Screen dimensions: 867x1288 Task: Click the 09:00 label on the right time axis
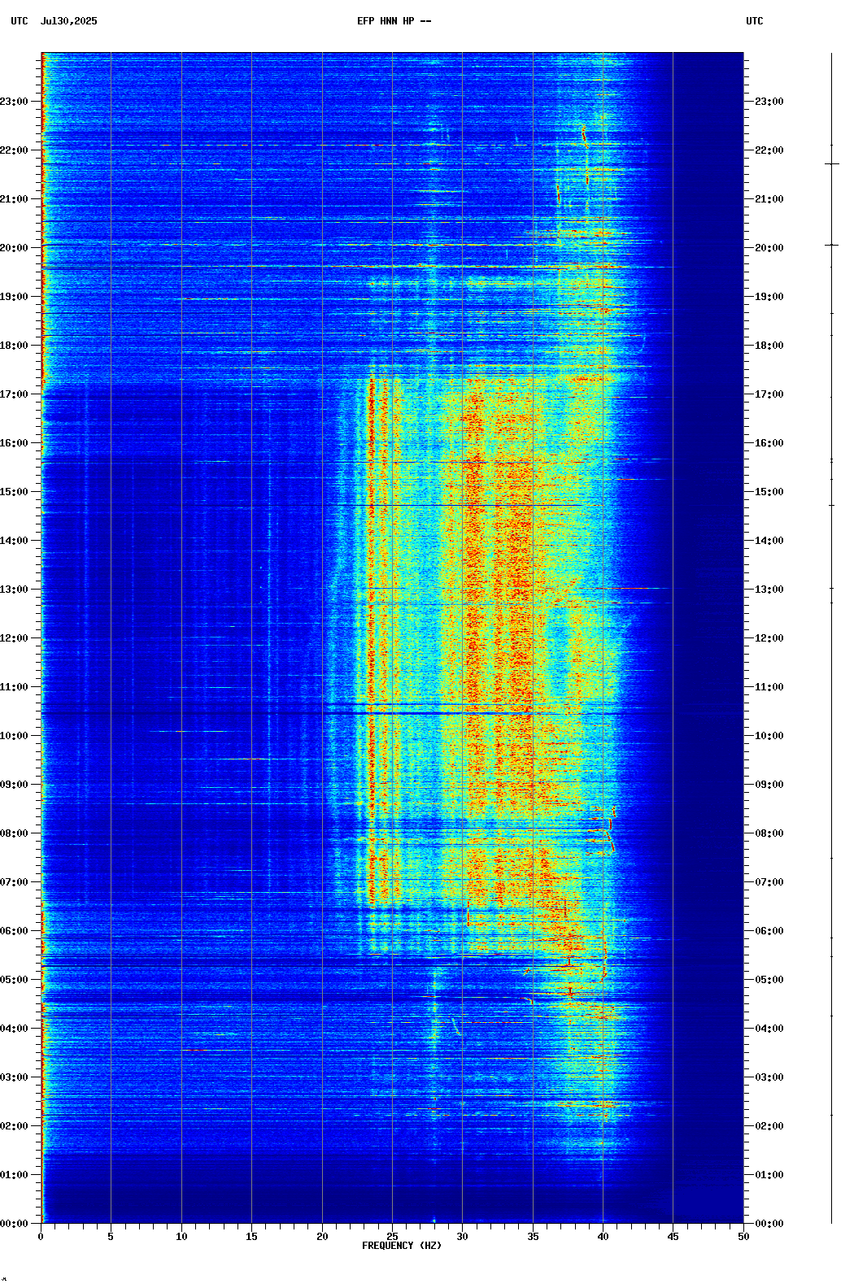tap(769, 785)
